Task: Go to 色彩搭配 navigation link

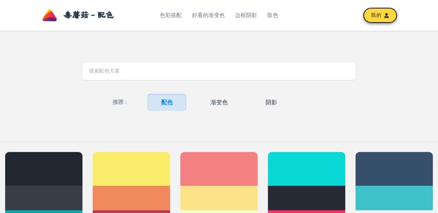Action: coord(171,15)
